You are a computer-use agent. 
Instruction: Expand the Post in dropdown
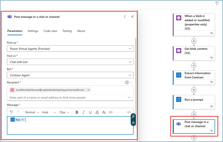click(x=70, y=62)
